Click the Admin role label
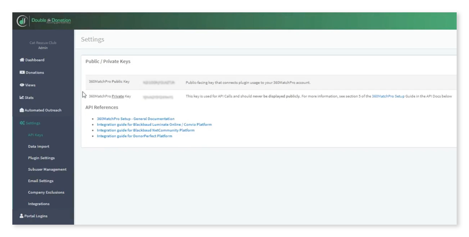 43,47
